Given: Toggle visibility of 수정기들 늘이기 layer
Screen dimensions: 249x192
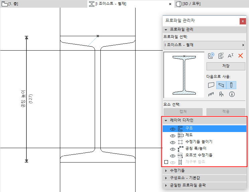Looking at the screenshot, I should [173, 142].
